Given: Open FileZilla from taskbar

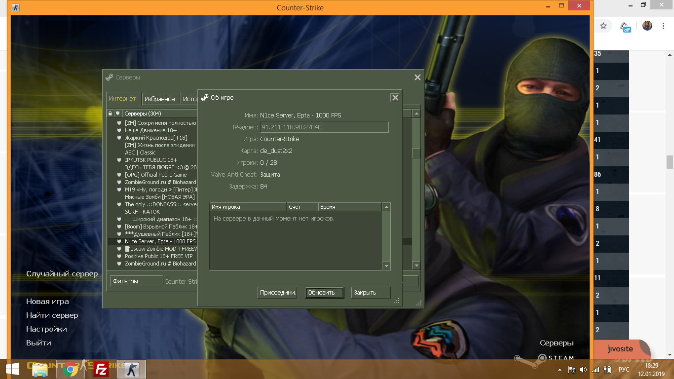Looking at the screenshot, I should point(101,369).
